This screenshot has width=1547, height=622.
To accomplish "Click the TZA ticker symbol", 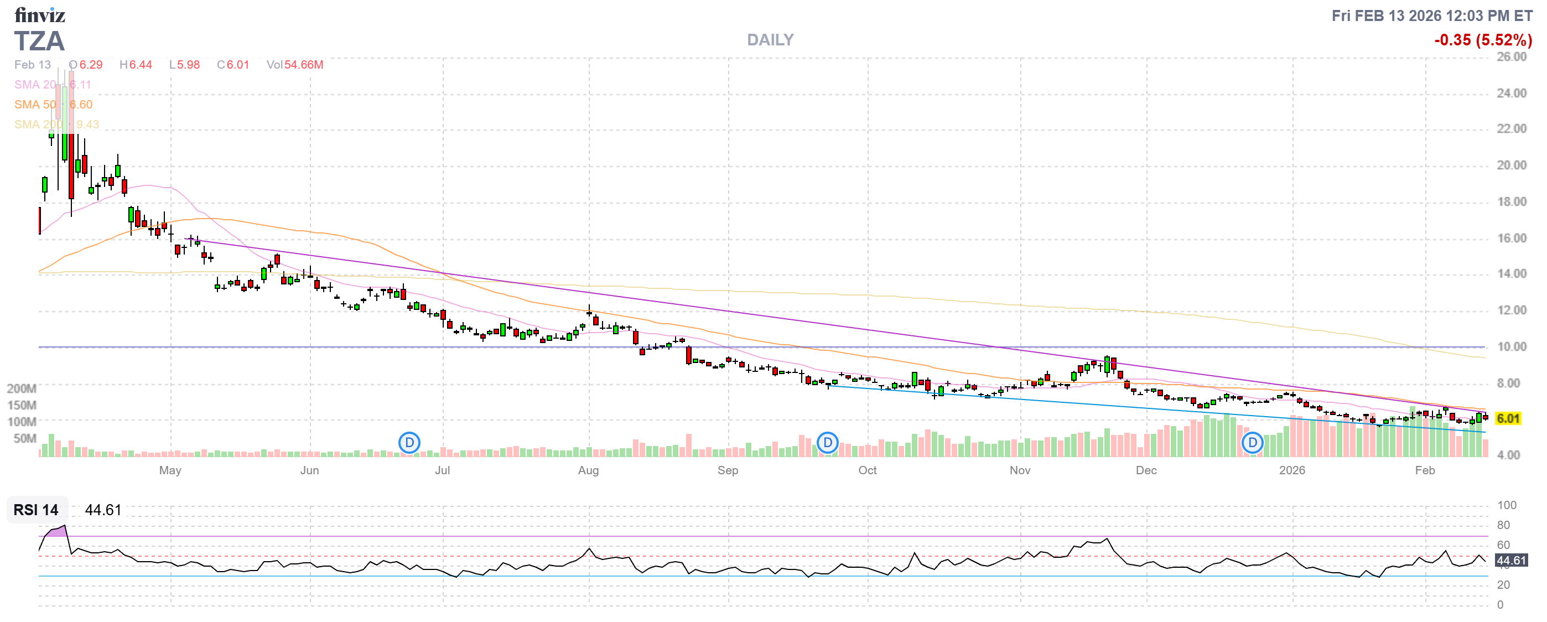I will click(x=39, y=42).
